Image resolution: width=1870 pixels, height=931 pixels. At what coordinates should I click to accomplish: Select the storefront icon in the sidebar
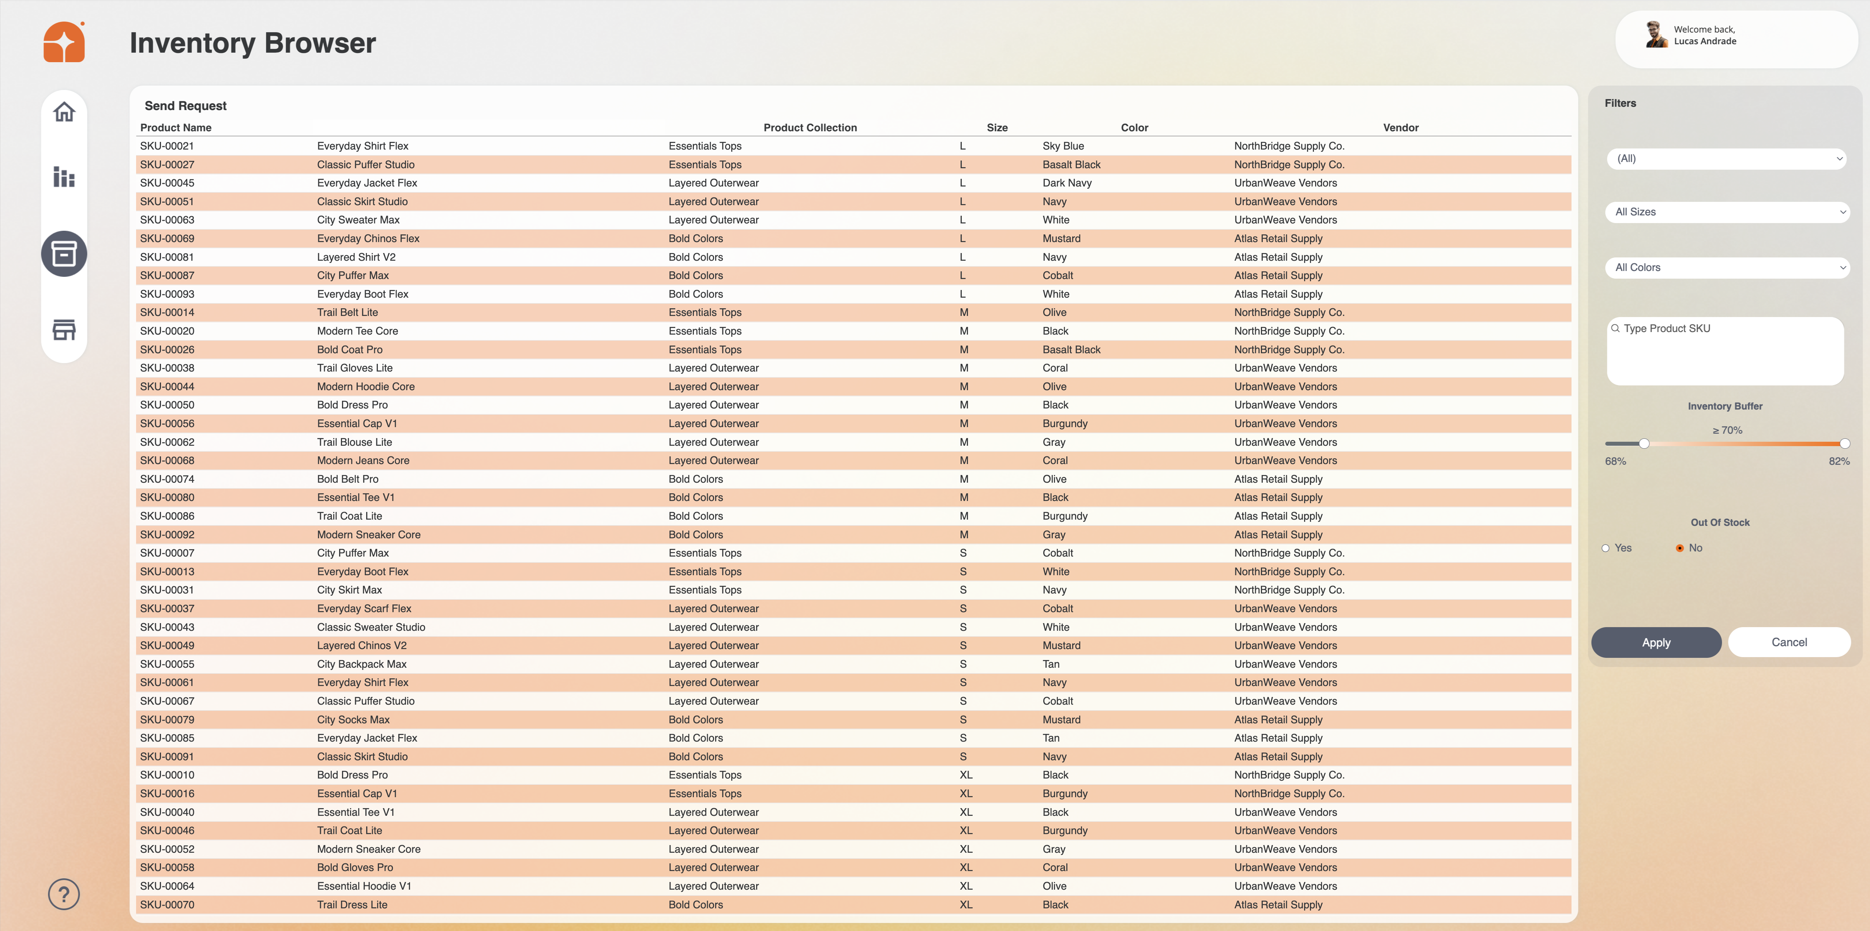coord(64,329)
